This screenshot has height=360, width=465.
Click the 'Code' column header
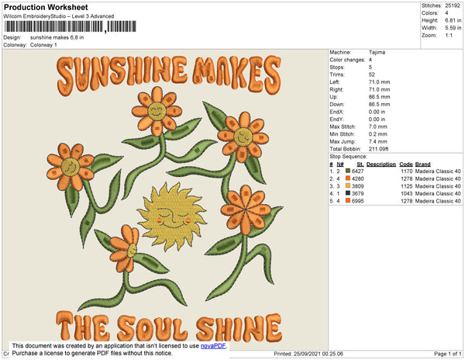tap(406, 164)
